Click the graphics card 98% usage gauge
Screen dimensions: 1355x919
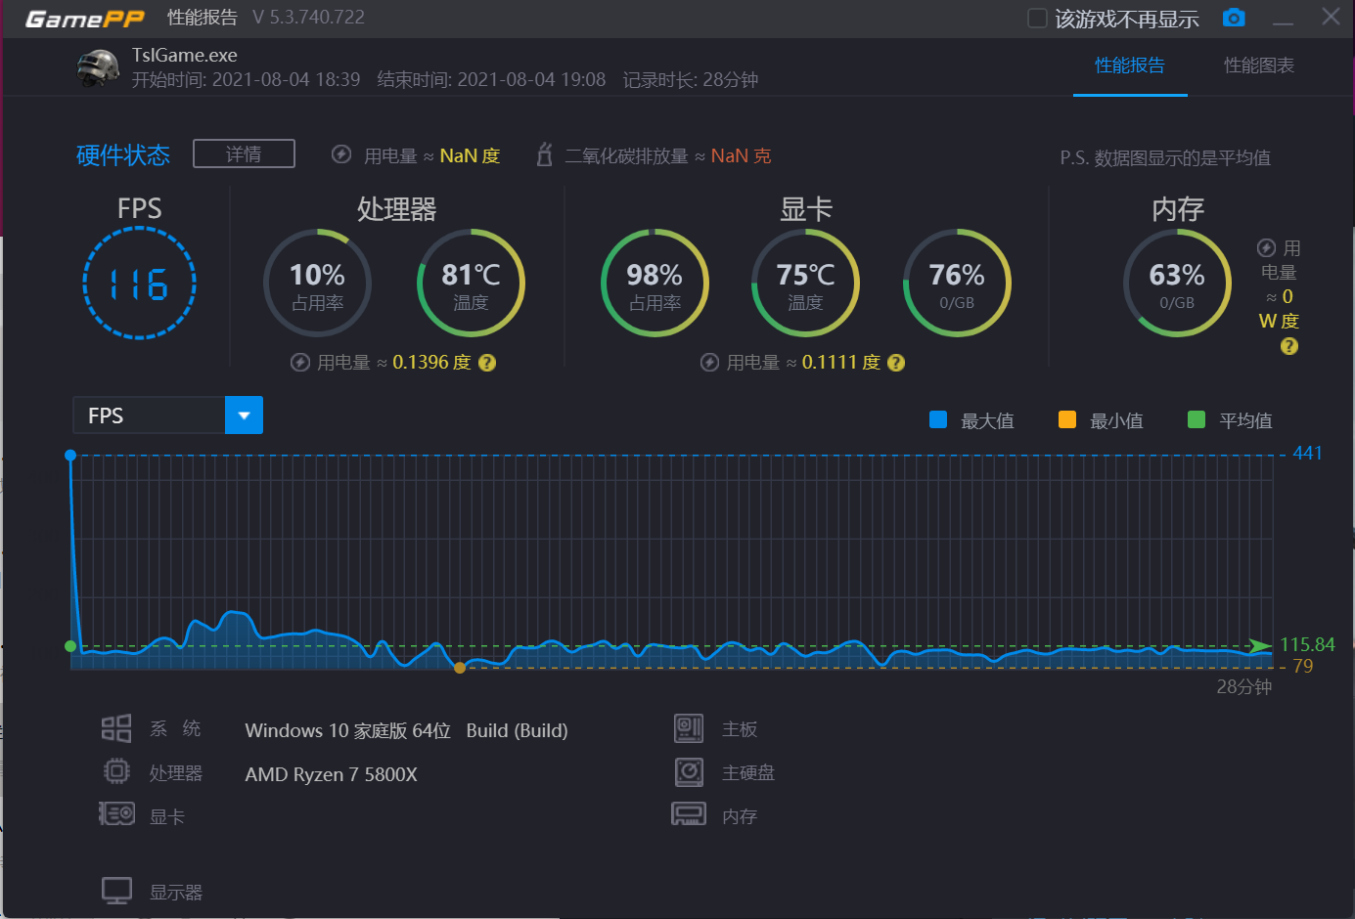tap(655, 284)
